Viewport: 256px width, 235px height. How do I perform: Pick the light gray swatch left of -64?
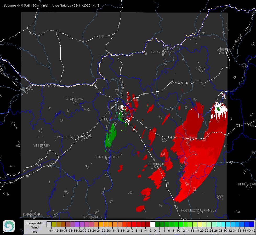[49, 224]
